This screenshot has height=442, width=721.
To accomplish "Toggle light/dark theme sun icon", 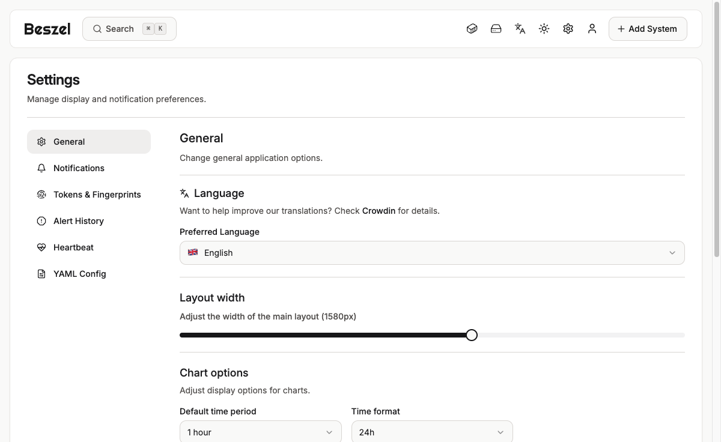I will (544, 29).
